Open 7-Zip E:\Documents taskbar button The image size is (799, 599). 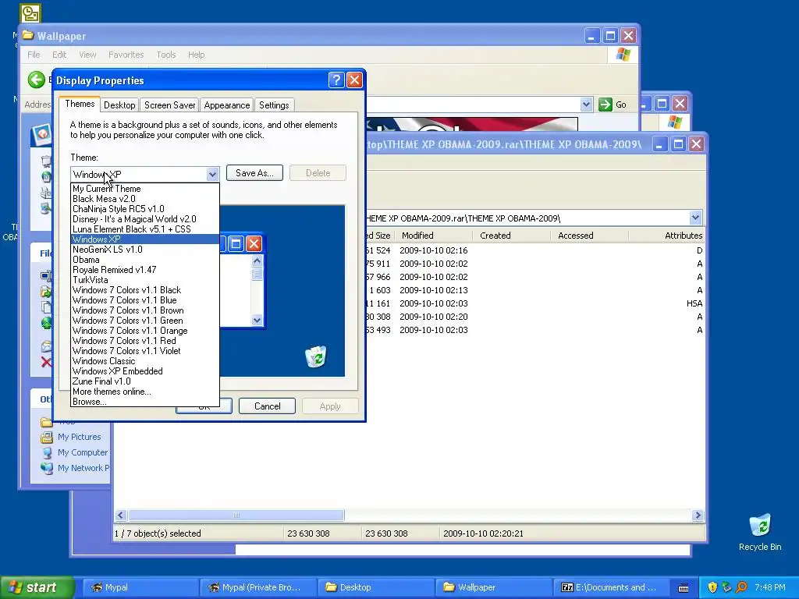[x=610, y=587]
